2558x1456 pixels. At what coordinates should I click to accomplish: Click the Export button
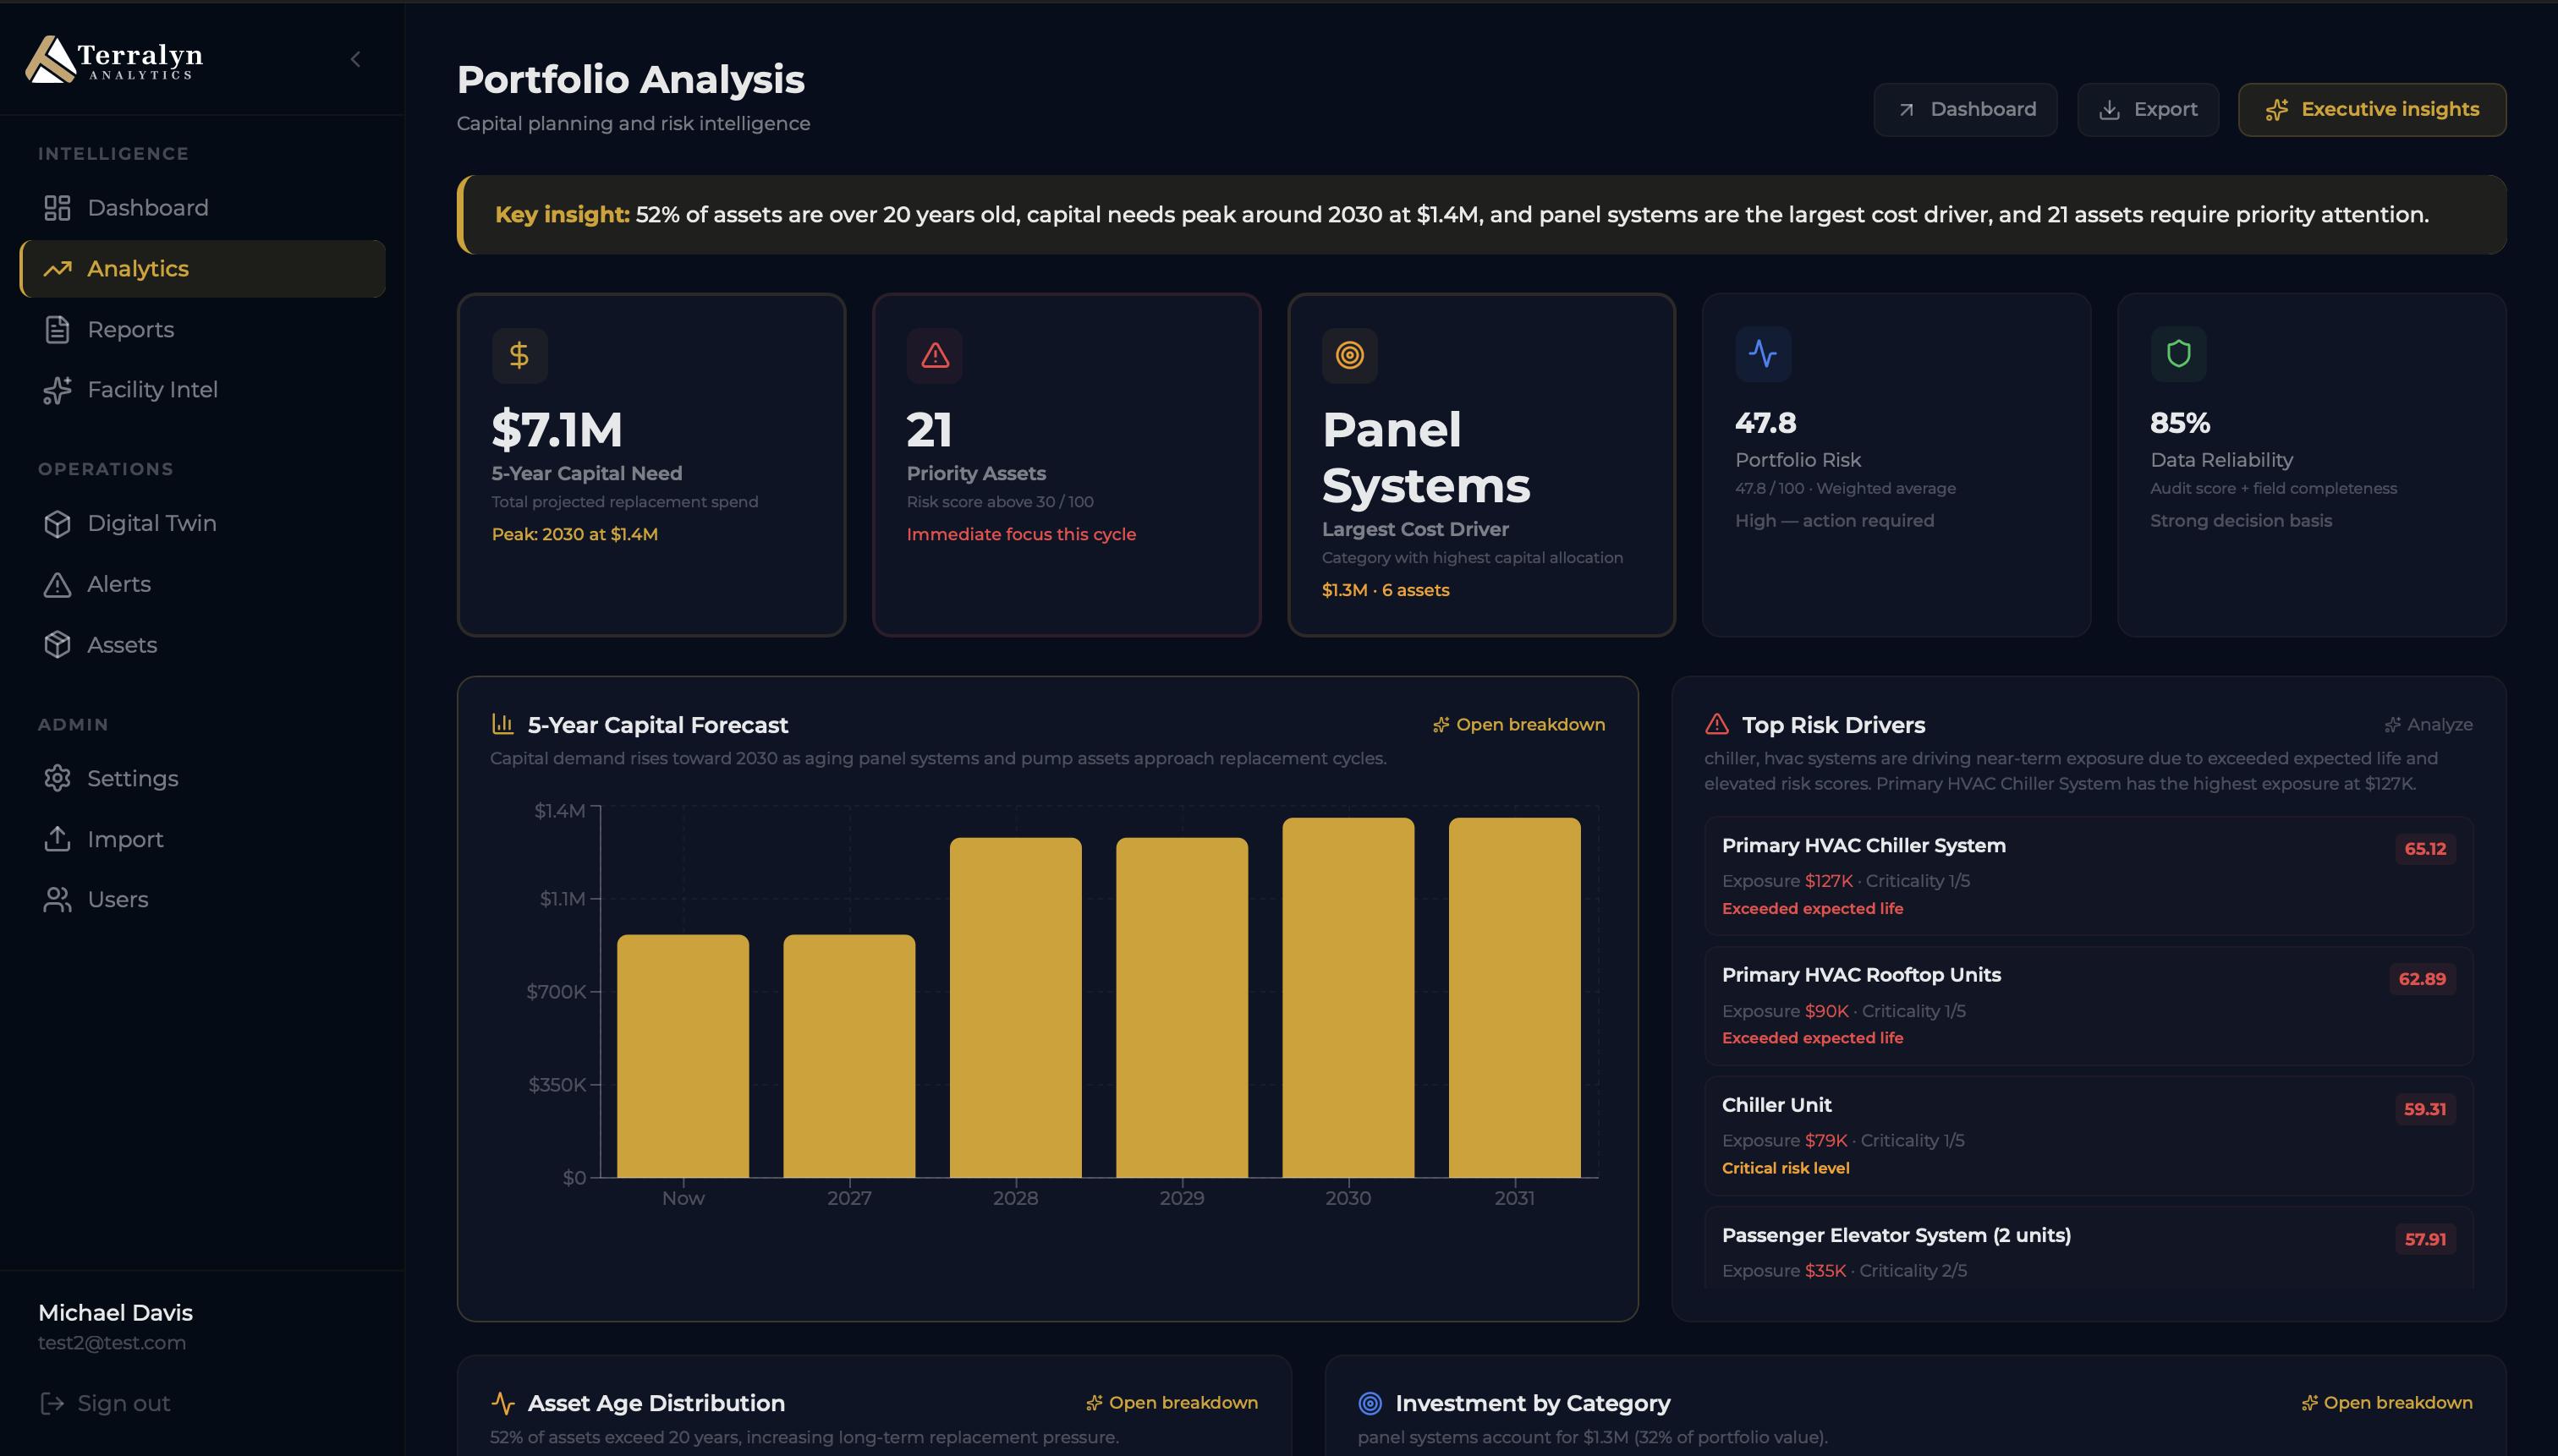[x=2148, y=109]
